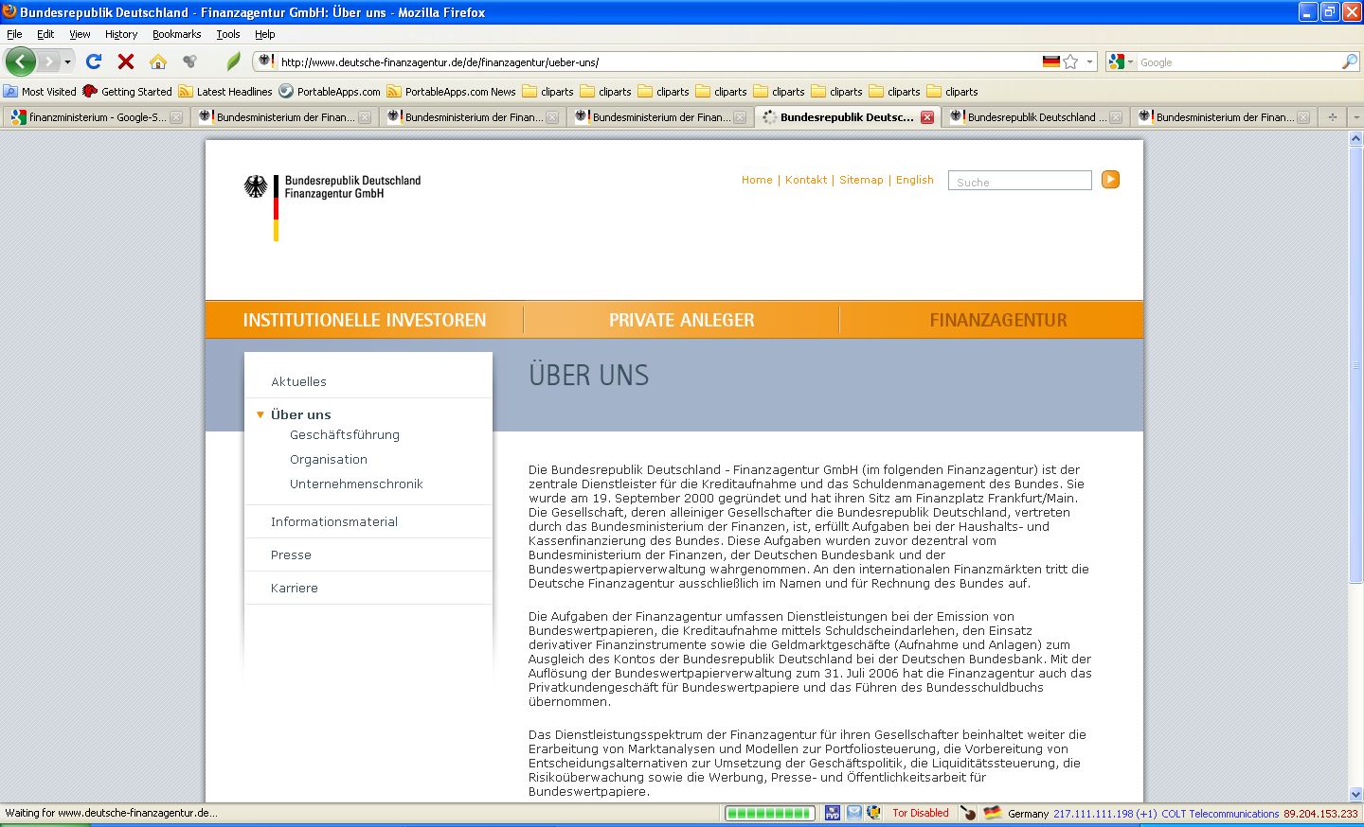Click the magnifying glass in Google search box
This screenshot has width=1364, height=827.
coord(1349,62)
